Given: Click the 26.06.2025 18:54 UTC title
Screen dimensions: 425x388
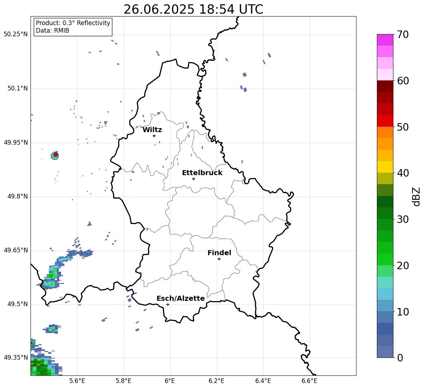Looking at the screenshot, I should 193,9.
